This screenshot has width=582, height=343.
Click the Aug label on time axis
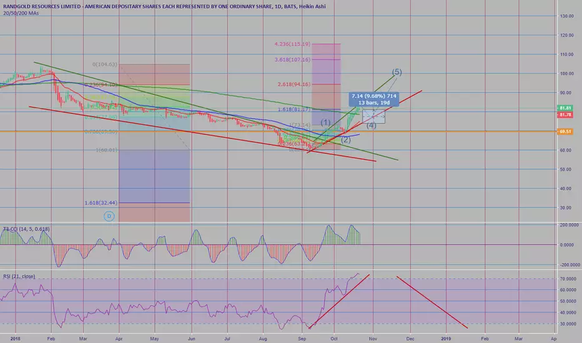[x=263, y=339]
